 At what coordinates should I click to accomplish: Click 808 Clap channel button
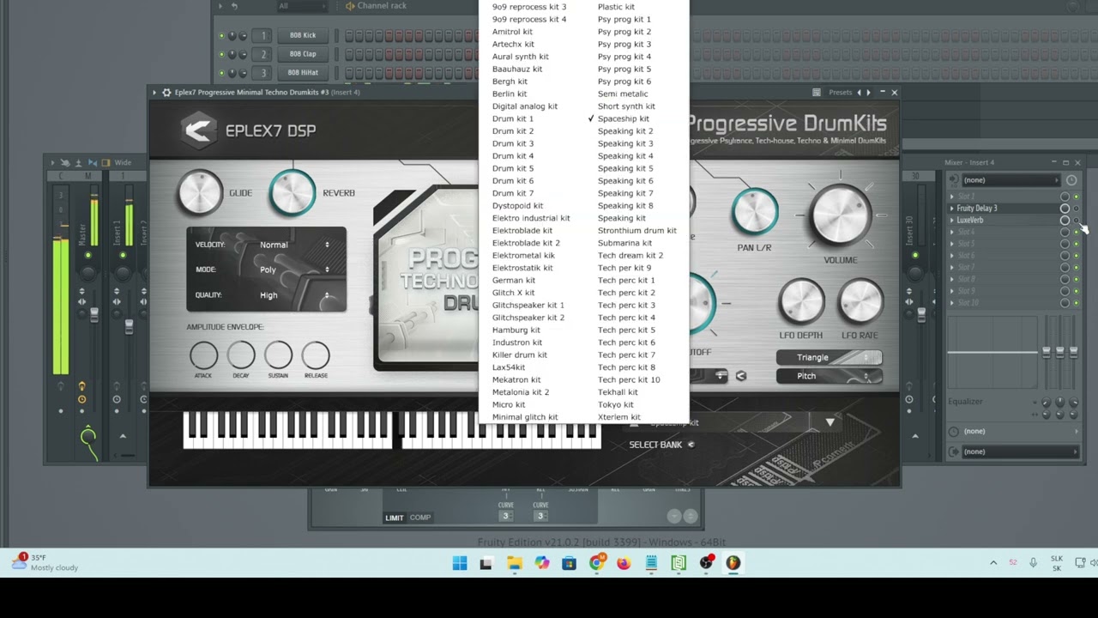coord(303,54)
